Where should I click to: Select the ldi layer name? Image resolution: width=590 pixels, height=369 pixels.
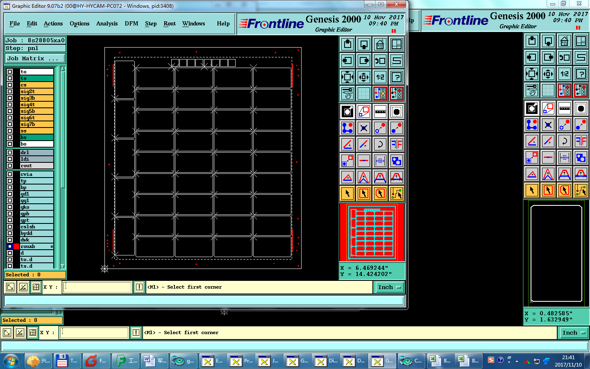point(36,159)
